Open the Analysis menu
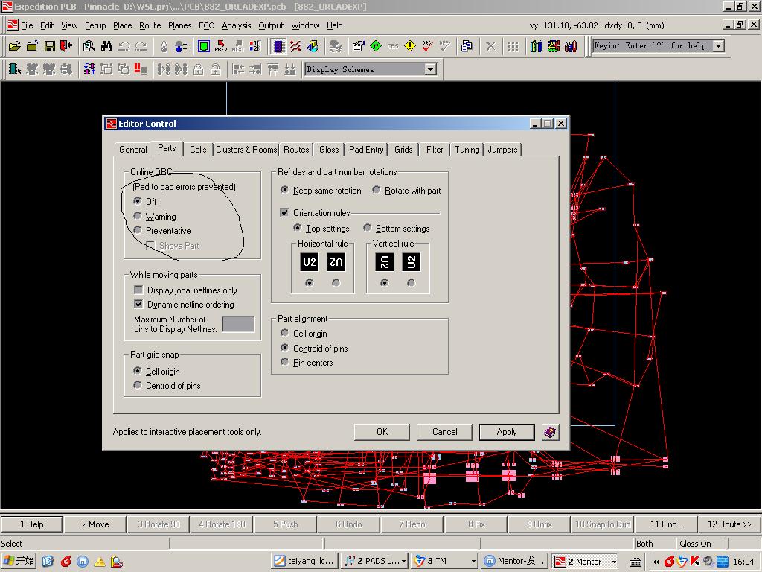This screenshot has height=572, width=762. click(x=237, y=25)
